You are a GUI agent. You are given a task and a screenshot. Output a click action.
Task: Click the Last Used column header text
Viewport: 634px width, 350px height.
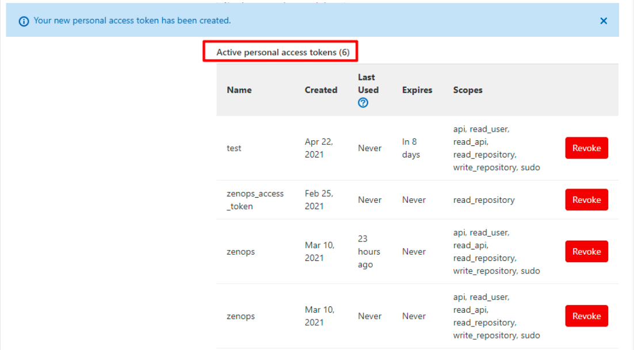[368, 83]
